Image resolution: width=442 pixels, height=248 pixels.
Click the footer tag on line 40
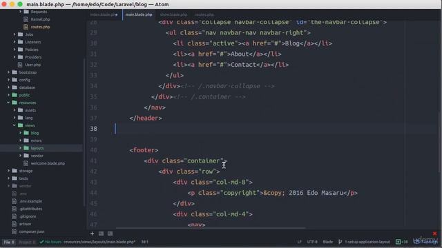pyautogui.click(x=144, y=150)
